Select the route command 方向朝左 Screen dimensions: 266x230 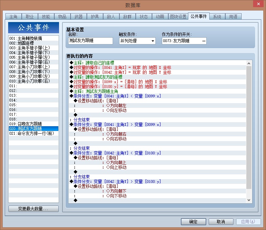pos(157,106)
